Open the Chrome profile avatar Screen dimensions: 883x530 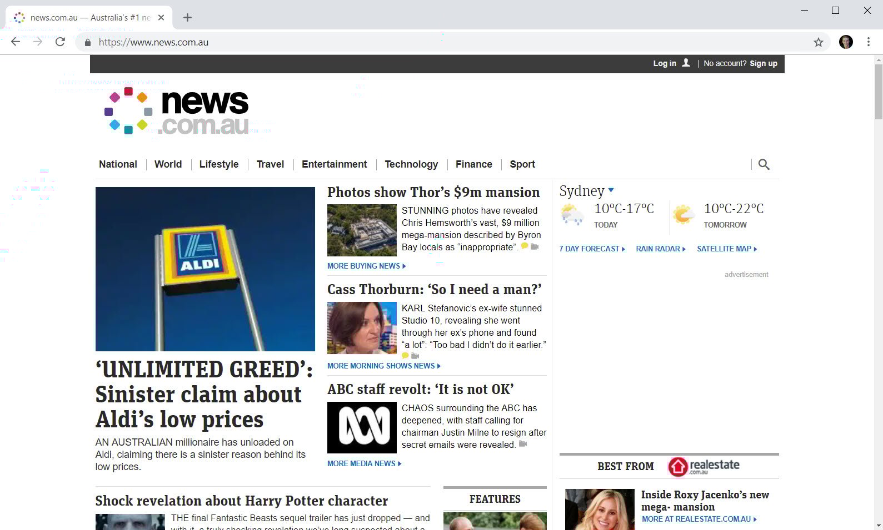[846, 42]
